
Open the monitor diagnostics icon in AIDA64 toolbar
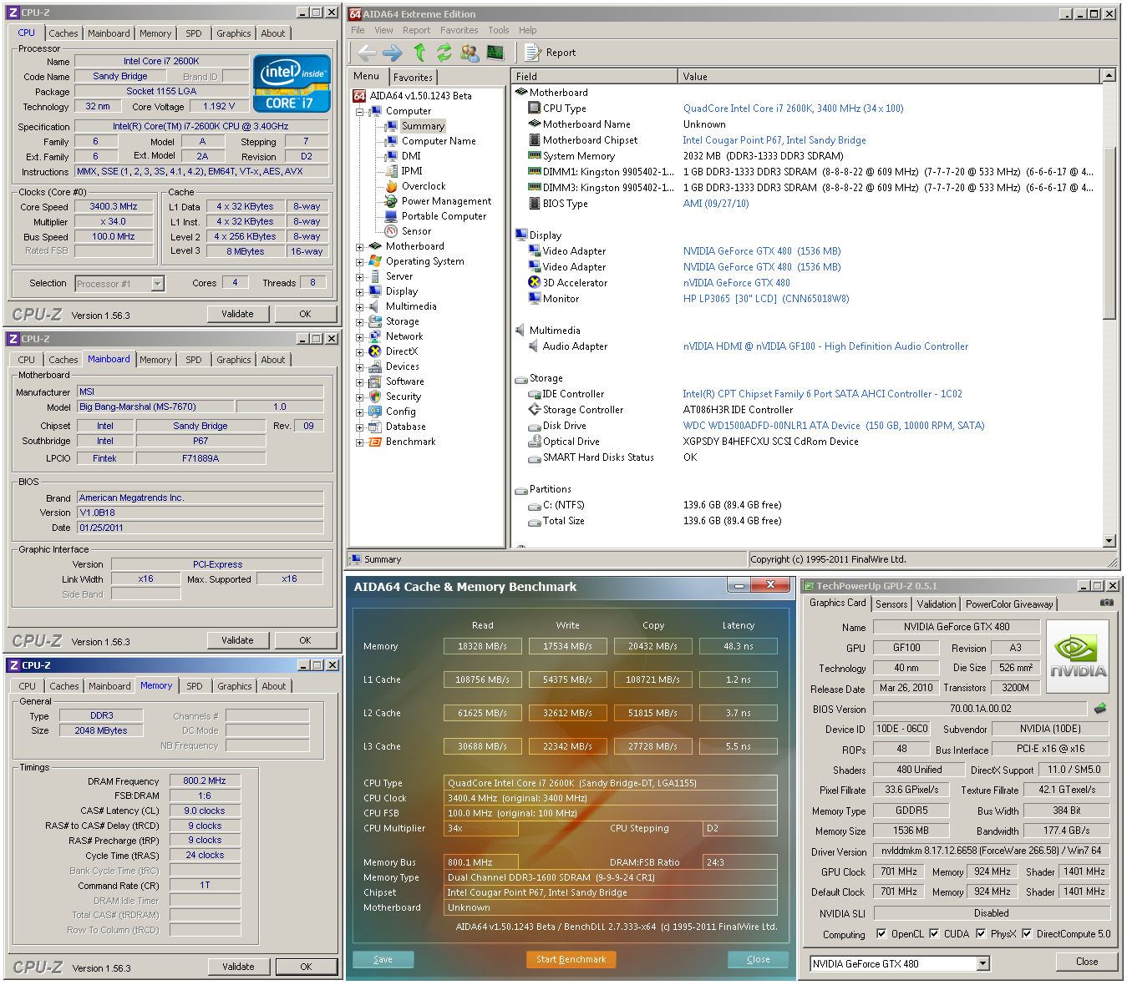click(x=495, y=53)
